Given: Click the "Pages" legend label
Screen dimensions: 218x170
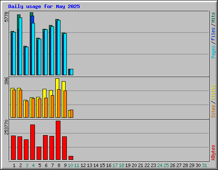Looking at the screenshot, I should point(213,52).
